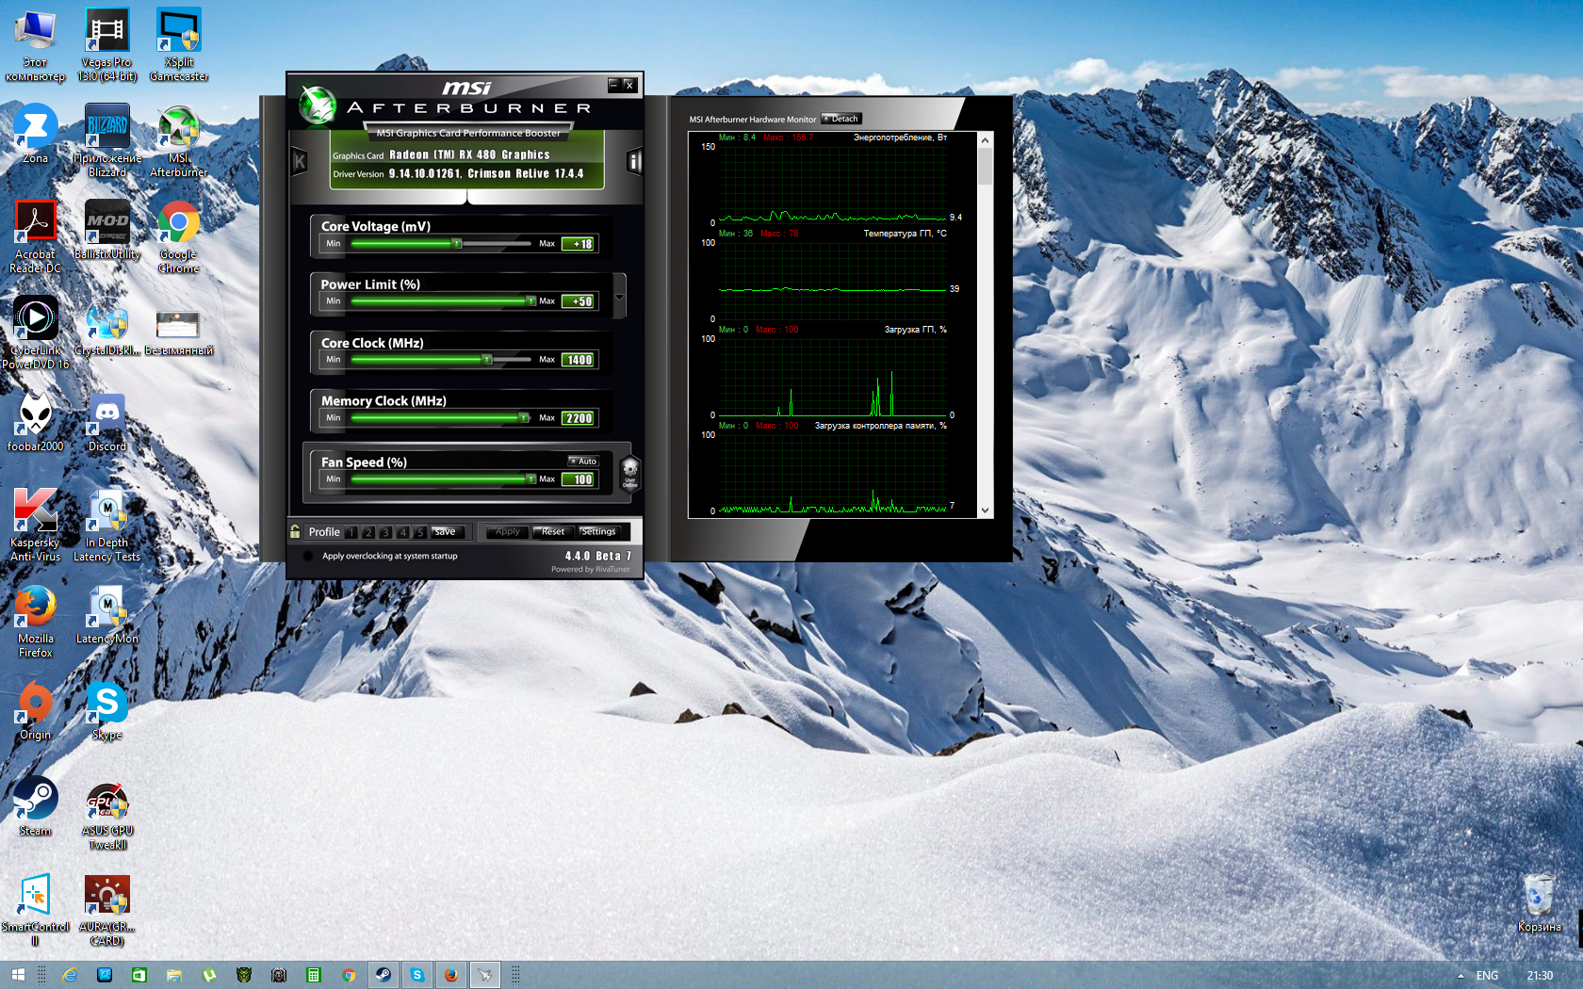Screen dimensions: 1583x989
Task: Select profile slot 1
Action: click(x=351, y=532)
